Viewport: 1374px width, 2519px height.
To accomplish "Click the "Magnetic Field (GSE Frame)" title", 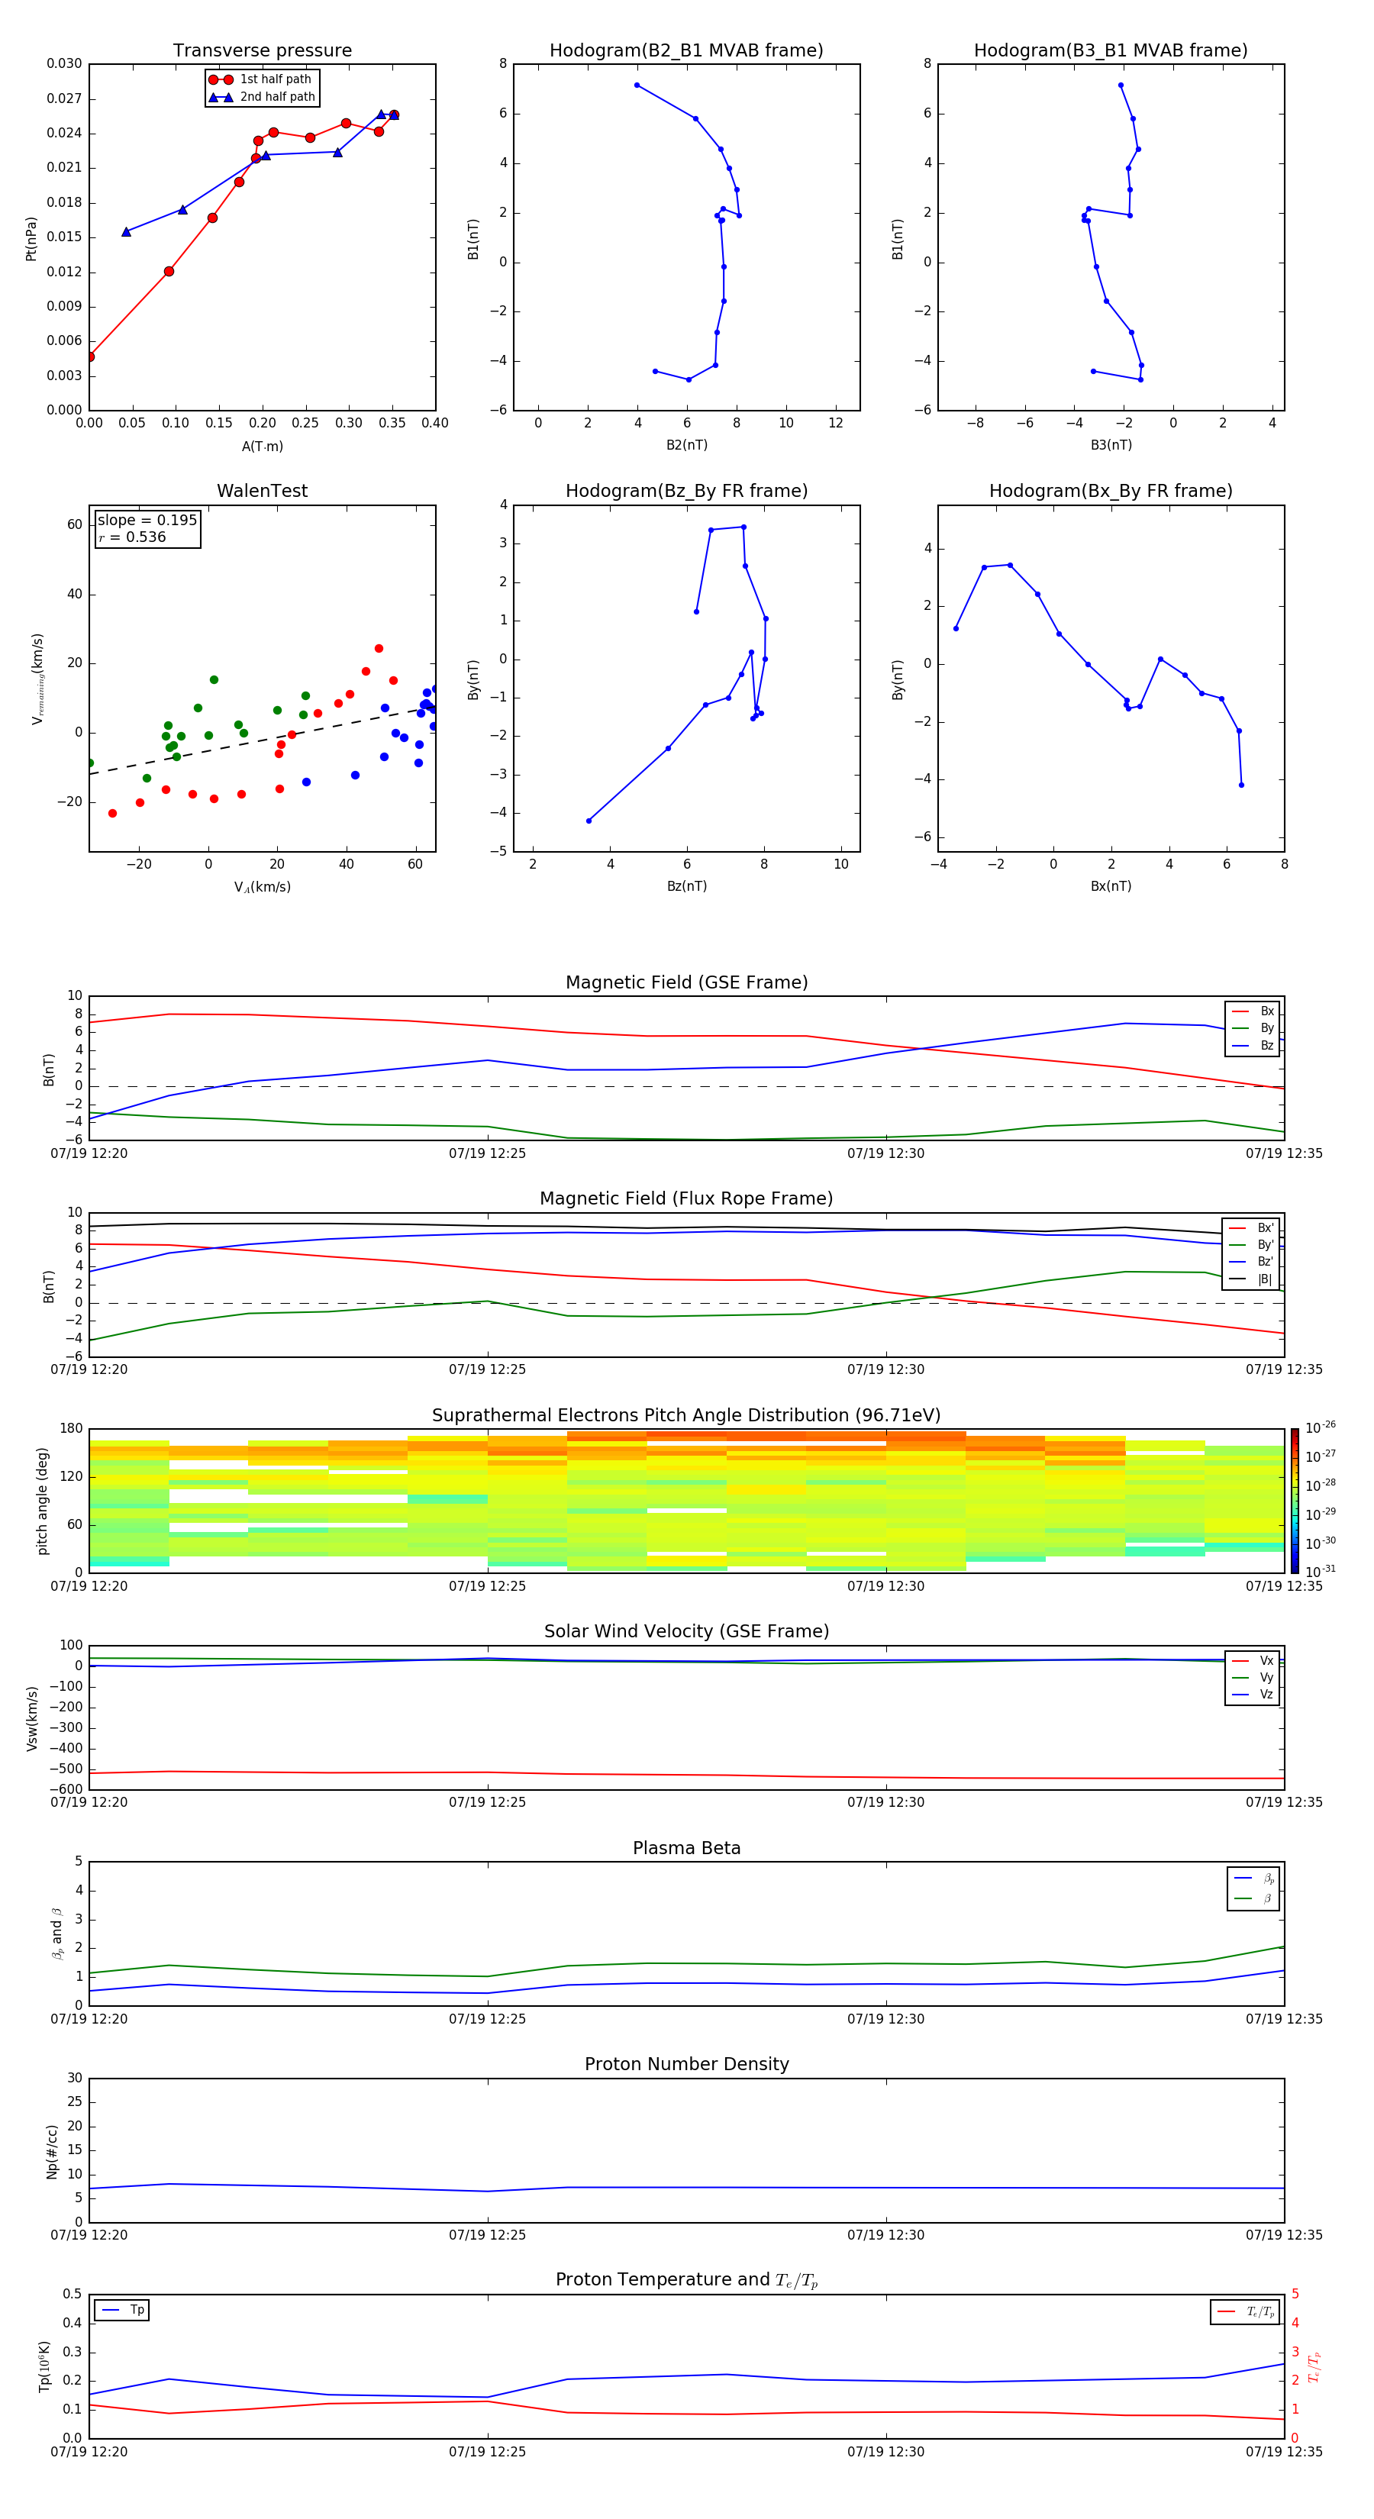I will coord(686,982).
